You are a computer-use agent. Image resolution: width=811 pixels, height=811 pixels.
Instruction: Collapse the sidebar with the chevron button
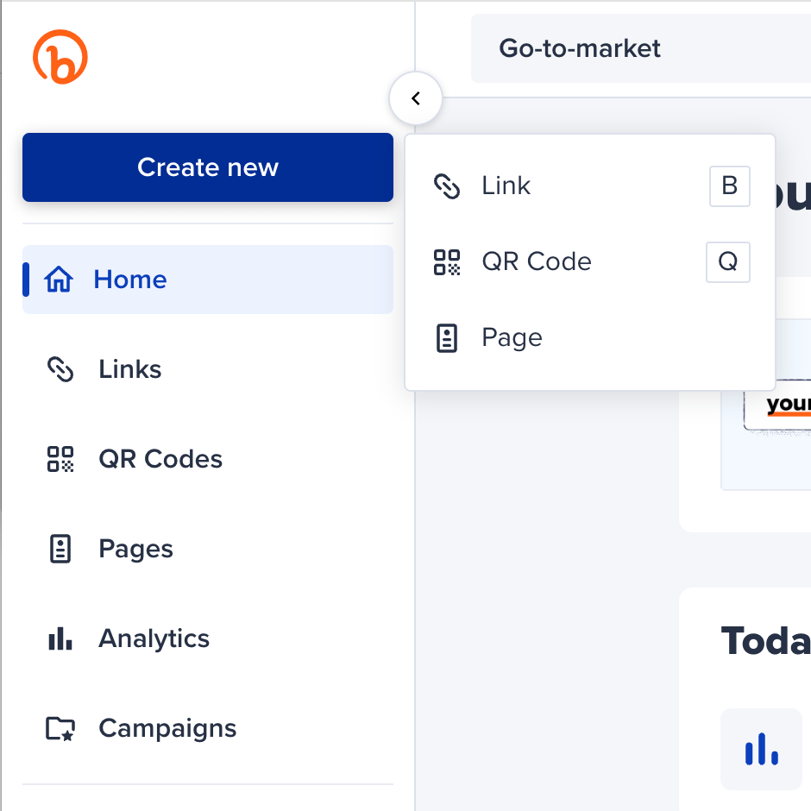[x=416, y=97]
